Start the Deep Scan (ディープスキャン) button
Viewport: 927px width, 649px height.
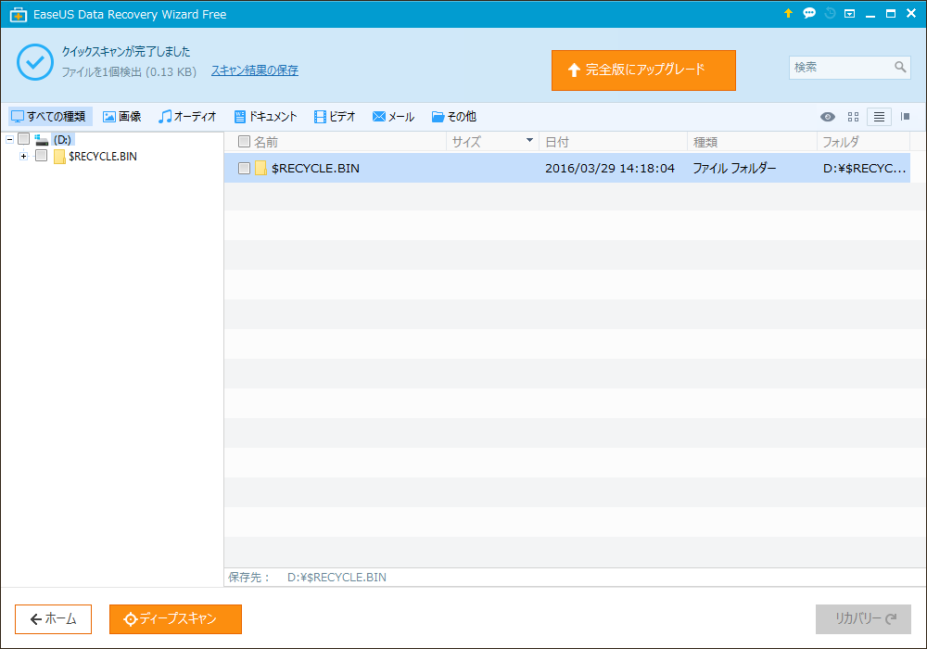coord(175,618)
